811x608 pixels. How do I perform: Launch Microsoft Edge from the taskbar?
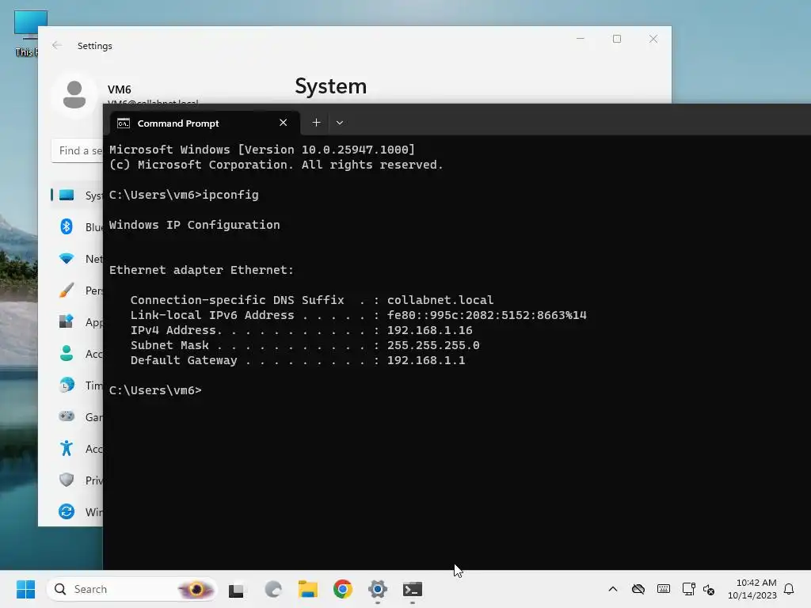(x=273, y=589)
